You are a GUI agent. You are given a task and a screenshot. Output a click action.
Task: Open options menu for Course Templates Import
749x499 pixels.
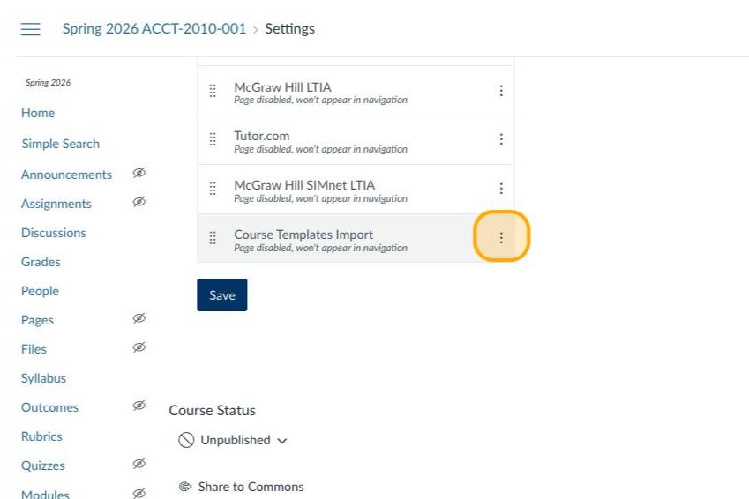(x=501, y=237)
